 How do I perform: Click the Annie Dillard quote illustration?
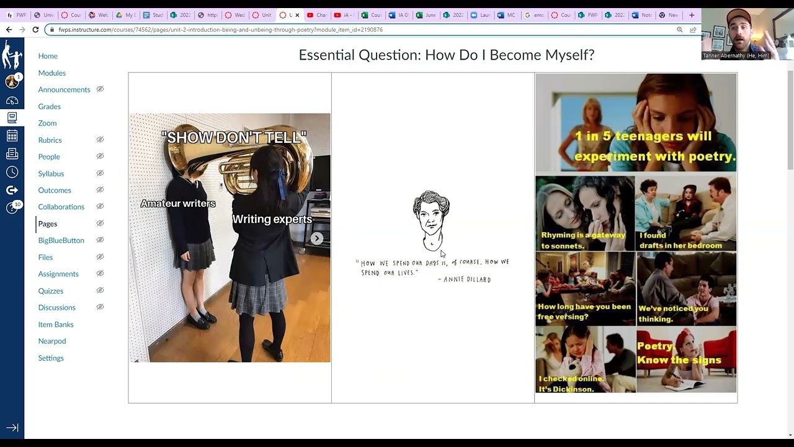[432, 238]
